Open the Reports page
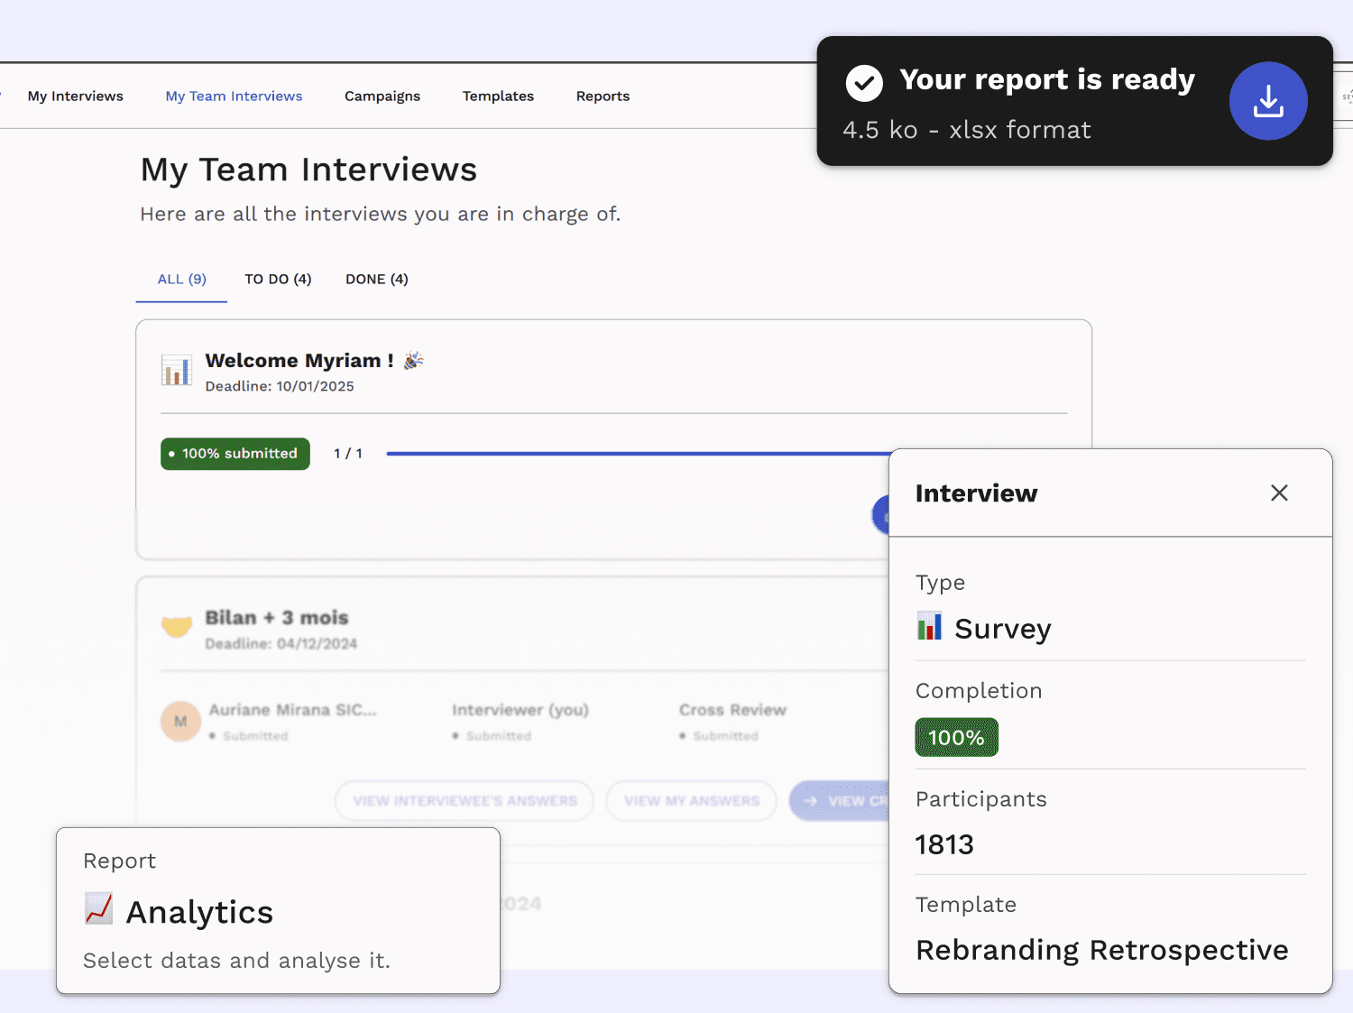This screenshot has width=1353, height=1013. 603,96
